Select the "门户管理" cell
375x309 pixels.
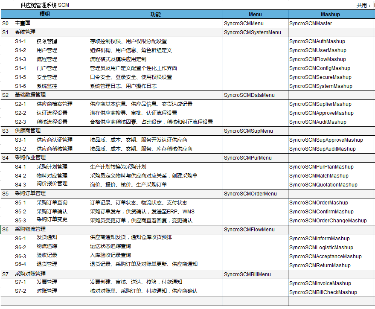click(47, 68)
